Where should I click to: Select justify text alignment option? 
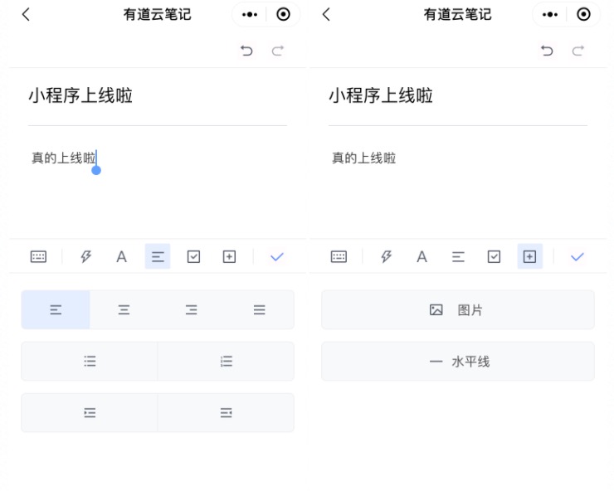pos(259,309)
